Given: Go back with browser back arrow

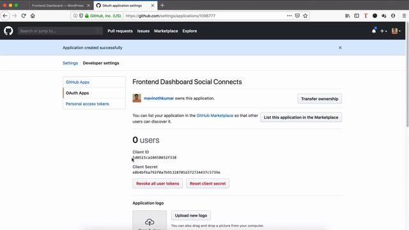Looking at the screenshot, I should tap(5, 15).
